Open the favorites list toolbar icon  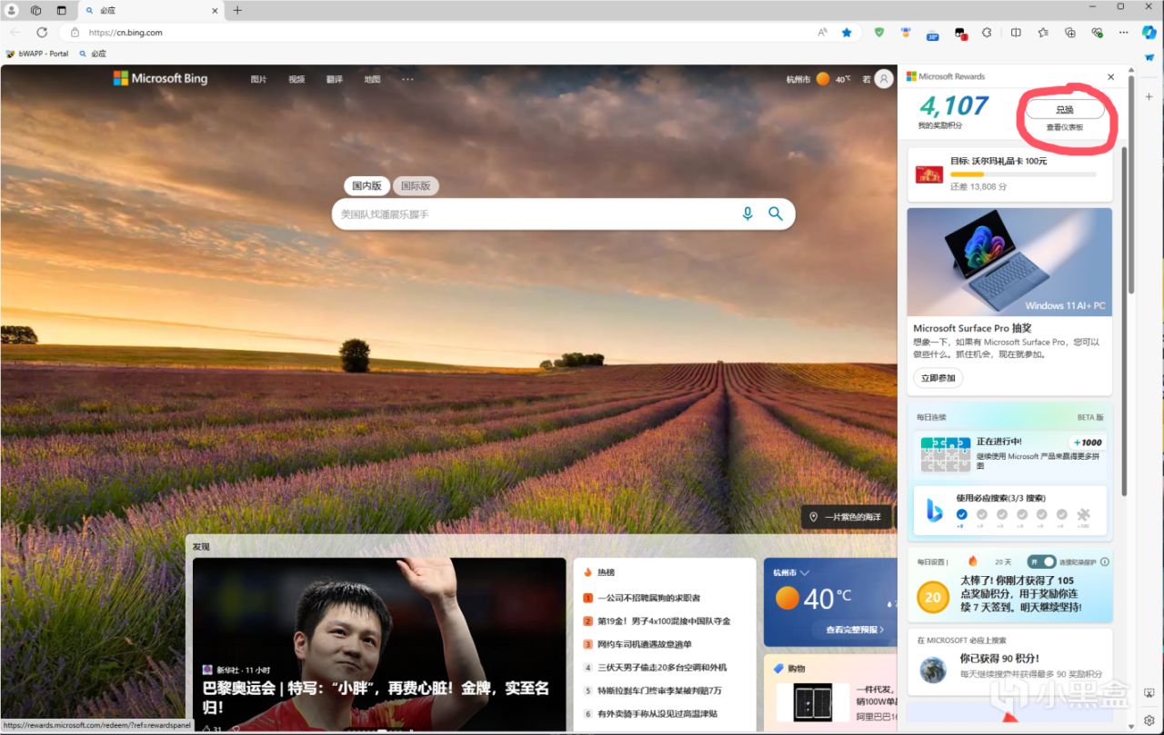point(1043,32)
